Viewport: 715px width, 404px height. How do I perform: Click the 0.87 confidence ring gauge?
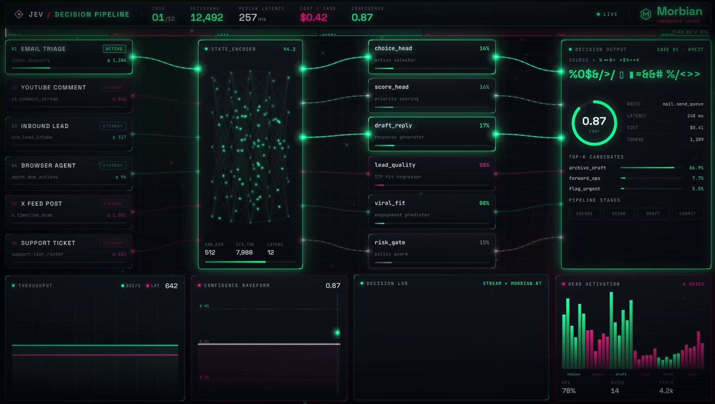pos(594,123)
